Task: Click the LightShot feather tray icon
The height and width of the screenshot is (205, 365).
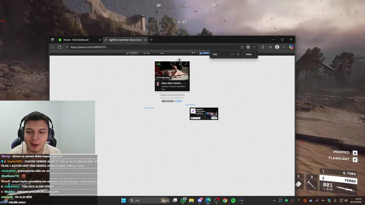Action: tap(317, 200)
